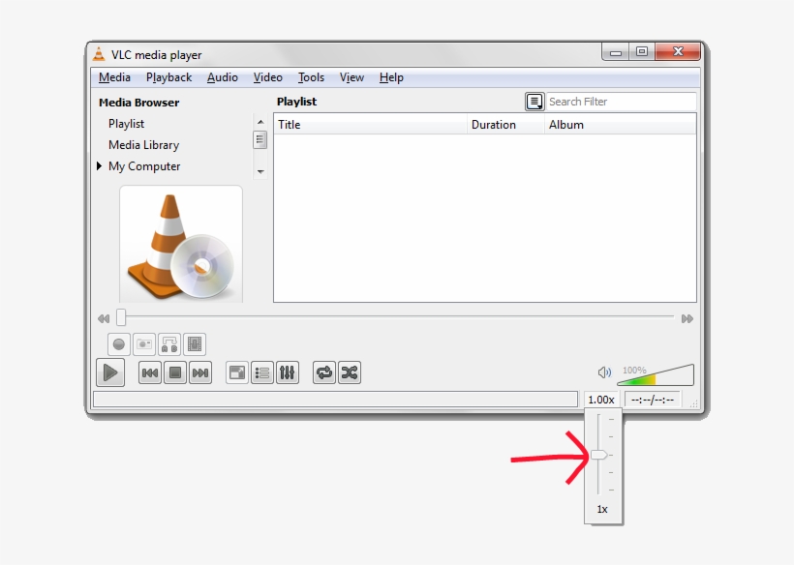
Task: Click the VLC cone title bar icon
Action: (99, 54)
